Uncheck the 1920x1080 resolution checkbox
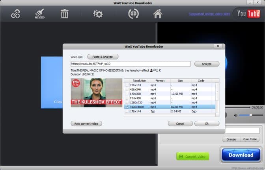This screenshot has height=170, width=265. click(127, 107)
